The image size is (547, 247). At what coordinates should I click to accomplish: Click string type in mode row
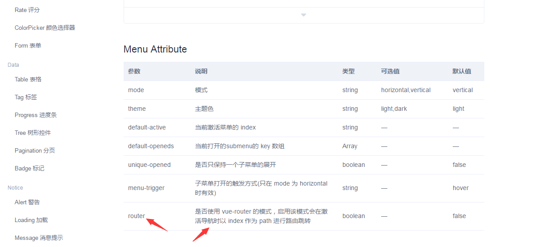pos(350,90)
